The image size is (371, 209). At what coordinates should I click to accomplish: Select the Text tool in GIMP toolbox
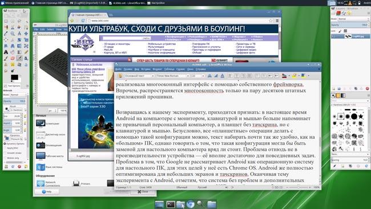[x=6, y=52]
